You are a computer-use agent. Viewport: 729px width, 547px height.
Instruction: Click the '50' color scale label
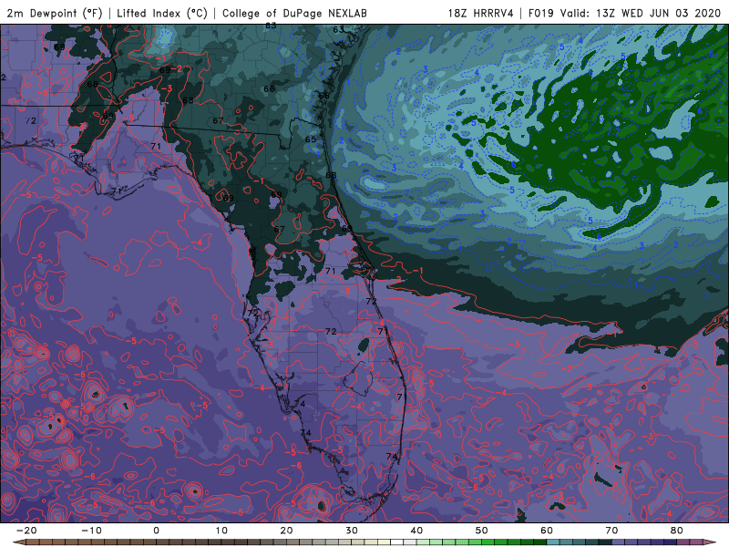point(482,531)
